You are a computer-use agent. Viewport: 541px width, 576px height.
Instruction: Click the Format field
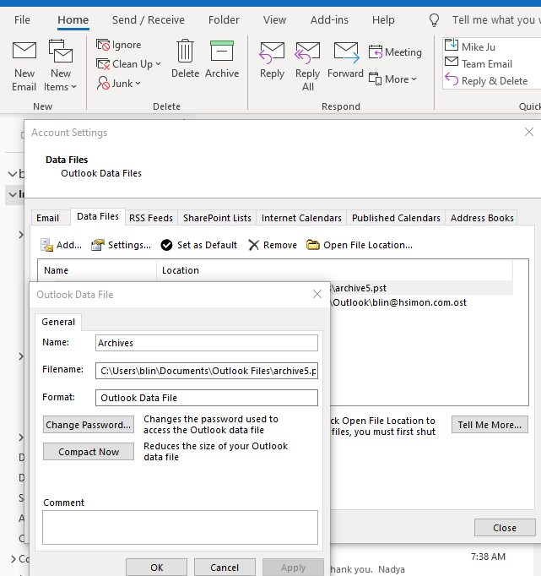click(x=207, y=398)
